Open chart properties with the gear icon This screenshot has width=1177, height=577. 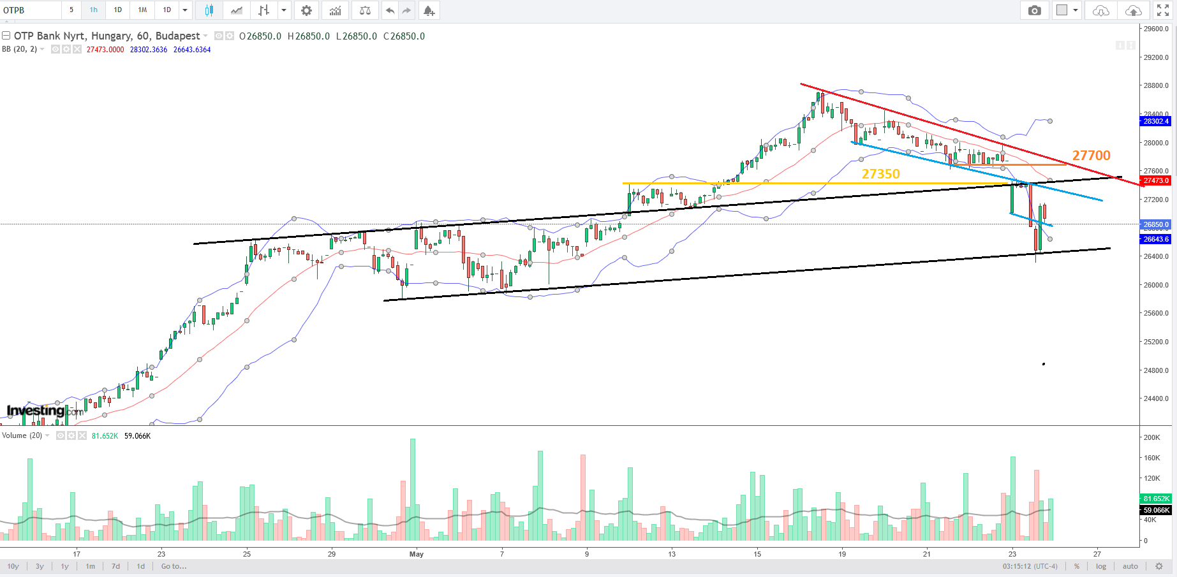point(306,10)
